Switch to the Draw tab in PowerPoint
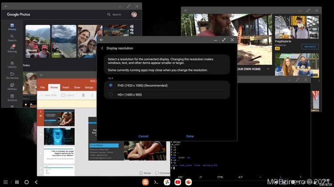 77,87
